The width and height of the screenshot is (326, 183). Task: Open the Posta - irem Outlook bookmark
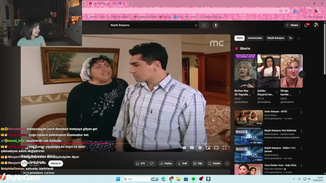coord(185,17)
